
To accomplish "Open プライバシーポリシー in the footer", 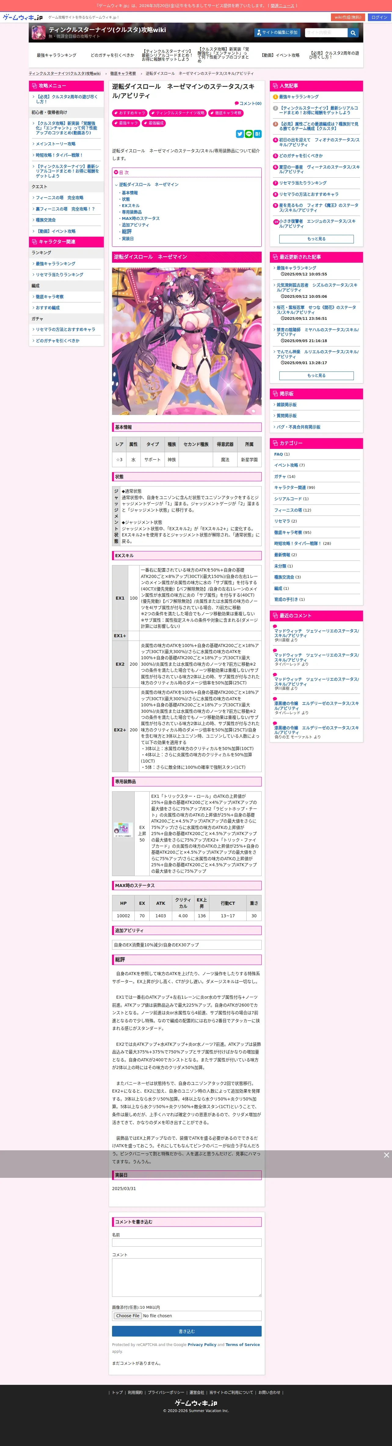I will coord(165,1392).
